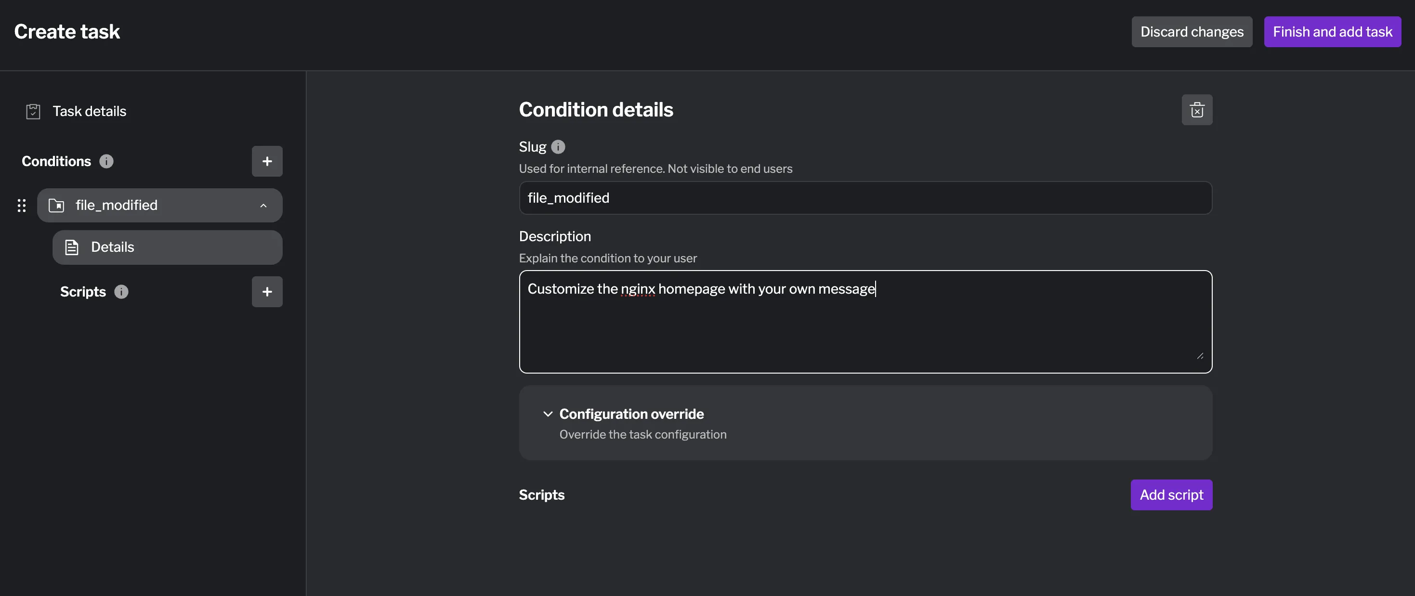Click the Conditions info icon
The width and height of the screenshot is (1415, 596).
[106, 161]
